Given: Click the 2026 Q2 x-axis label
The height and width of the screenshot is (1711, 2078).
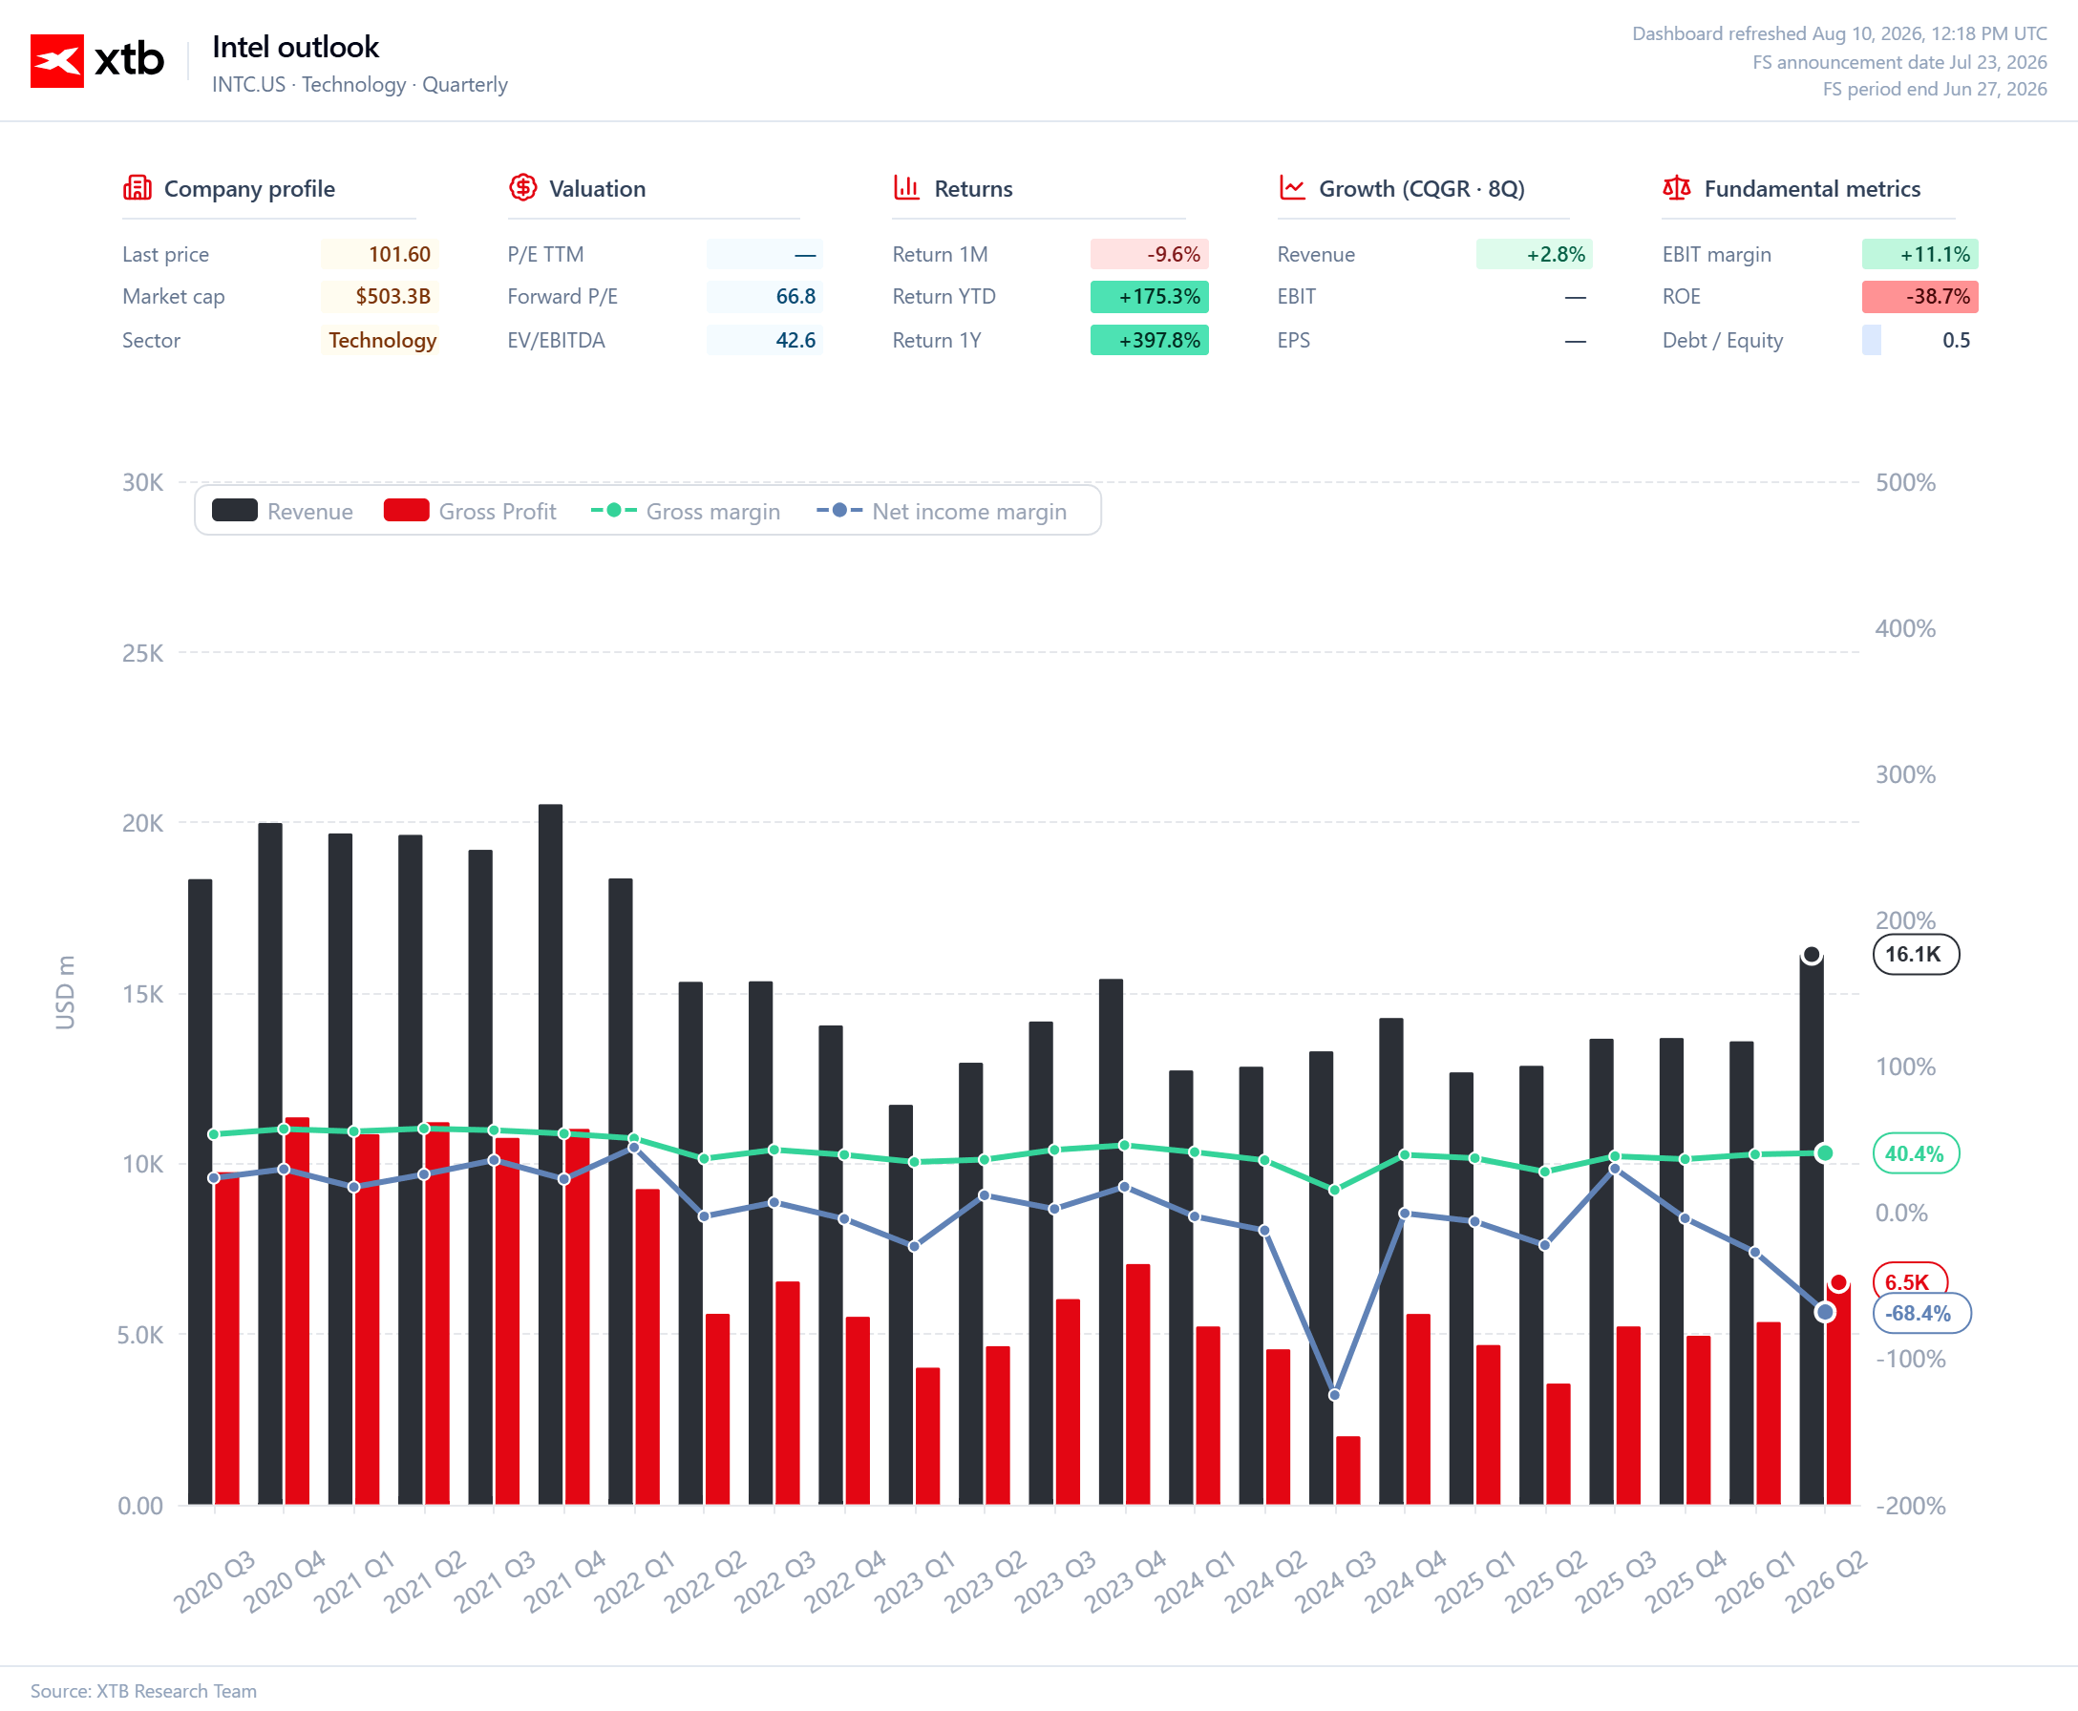Looking at the screenshot, I should [x=1826, y=1582].
